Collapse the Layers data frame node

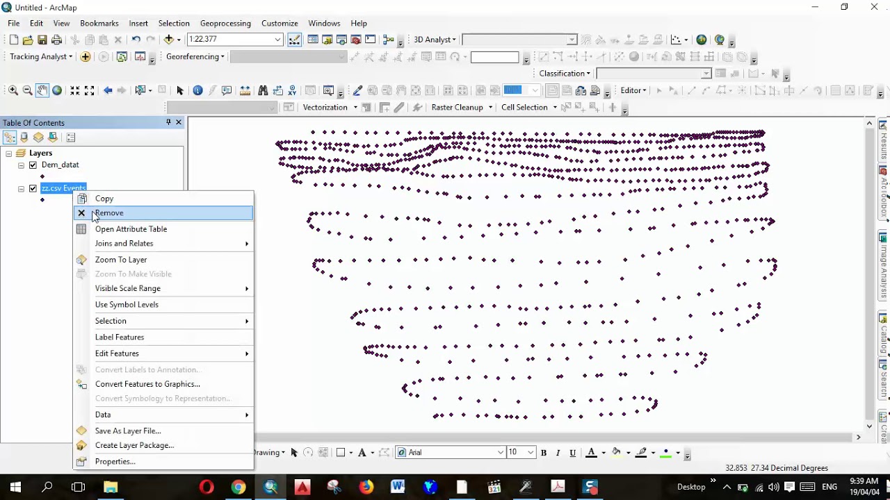(9, 153)
